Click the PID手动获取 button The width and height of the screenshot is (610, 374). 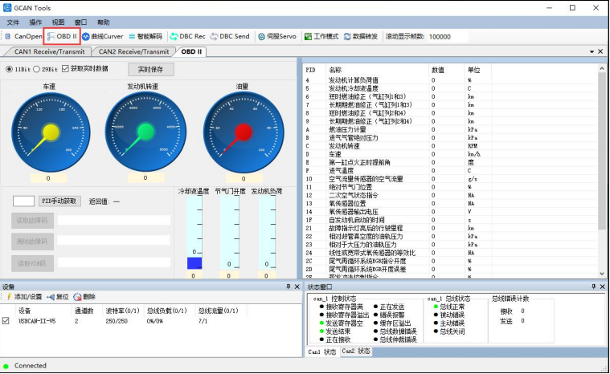click(x=60, y=201)
